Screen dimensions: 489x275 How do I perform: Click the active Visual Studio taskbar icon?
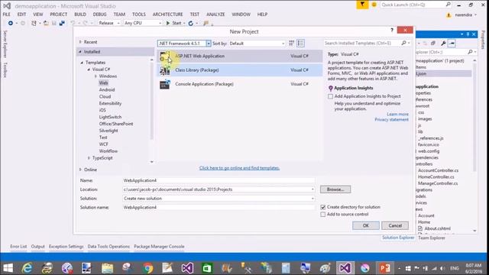[345, 268]
